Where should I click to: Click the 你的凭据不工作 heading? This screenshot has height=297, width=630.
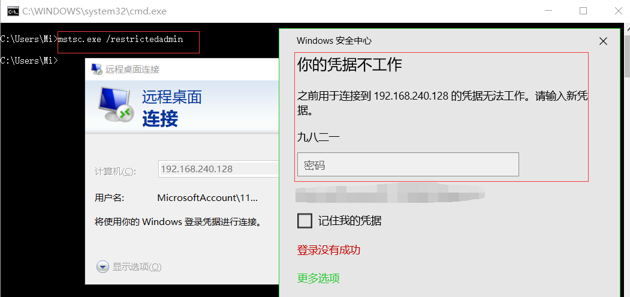pyautogui.click(x=349, y=65)
